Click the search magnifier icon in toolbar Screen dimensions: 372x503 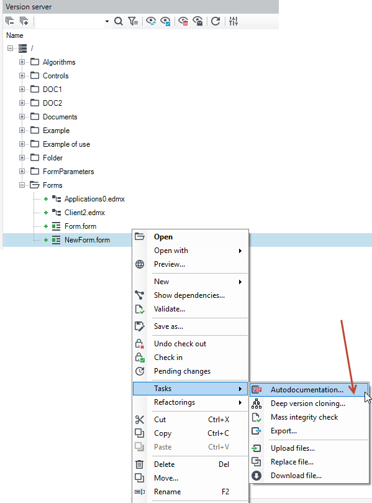coord(119,22)
